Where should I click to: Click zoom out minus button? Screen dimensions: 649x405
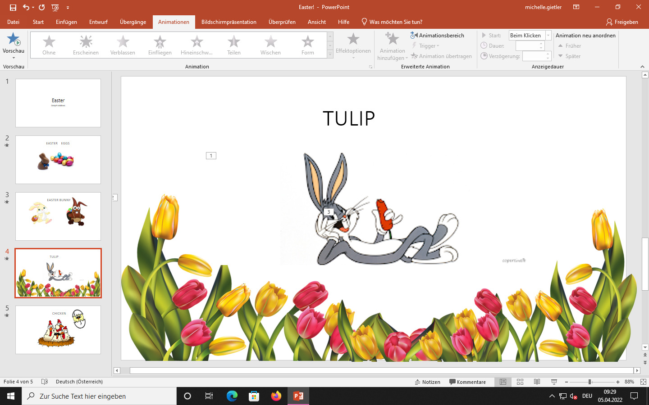click(567, 382)
